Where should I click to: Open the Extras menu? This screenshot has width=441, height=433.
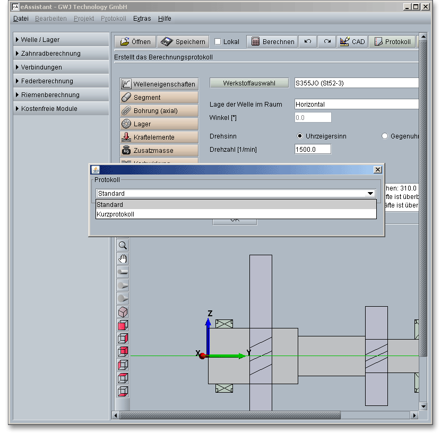142,19
